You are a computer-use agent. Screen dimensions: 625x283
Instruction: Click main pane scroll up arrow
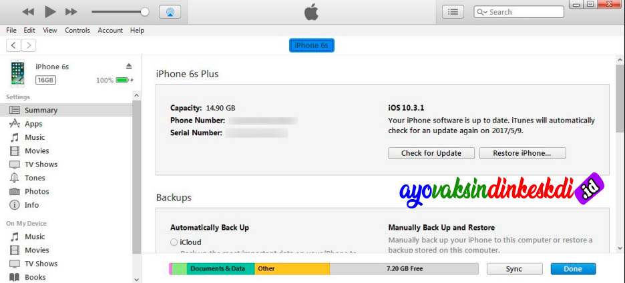click(x=620, y=60)
